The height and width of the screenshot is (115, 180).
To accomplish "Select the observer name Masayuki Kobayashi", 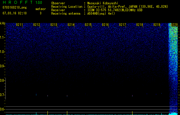I will [x=103, y=3].
